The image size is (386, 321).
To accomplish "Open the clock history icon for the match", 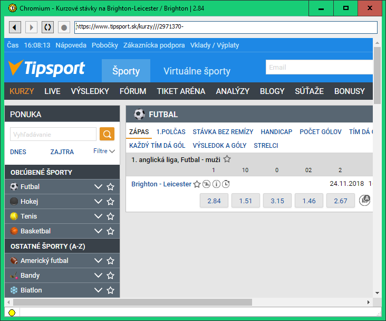I will (x=226, y=184).
